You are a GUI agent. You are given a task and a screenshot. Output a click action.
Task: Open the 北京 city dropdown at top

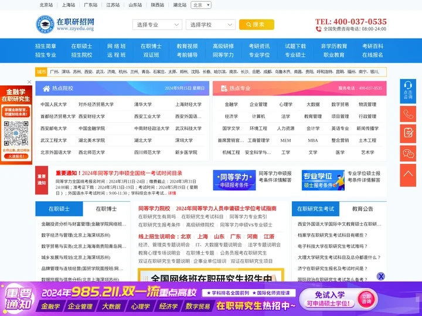[x=201, y=5]
